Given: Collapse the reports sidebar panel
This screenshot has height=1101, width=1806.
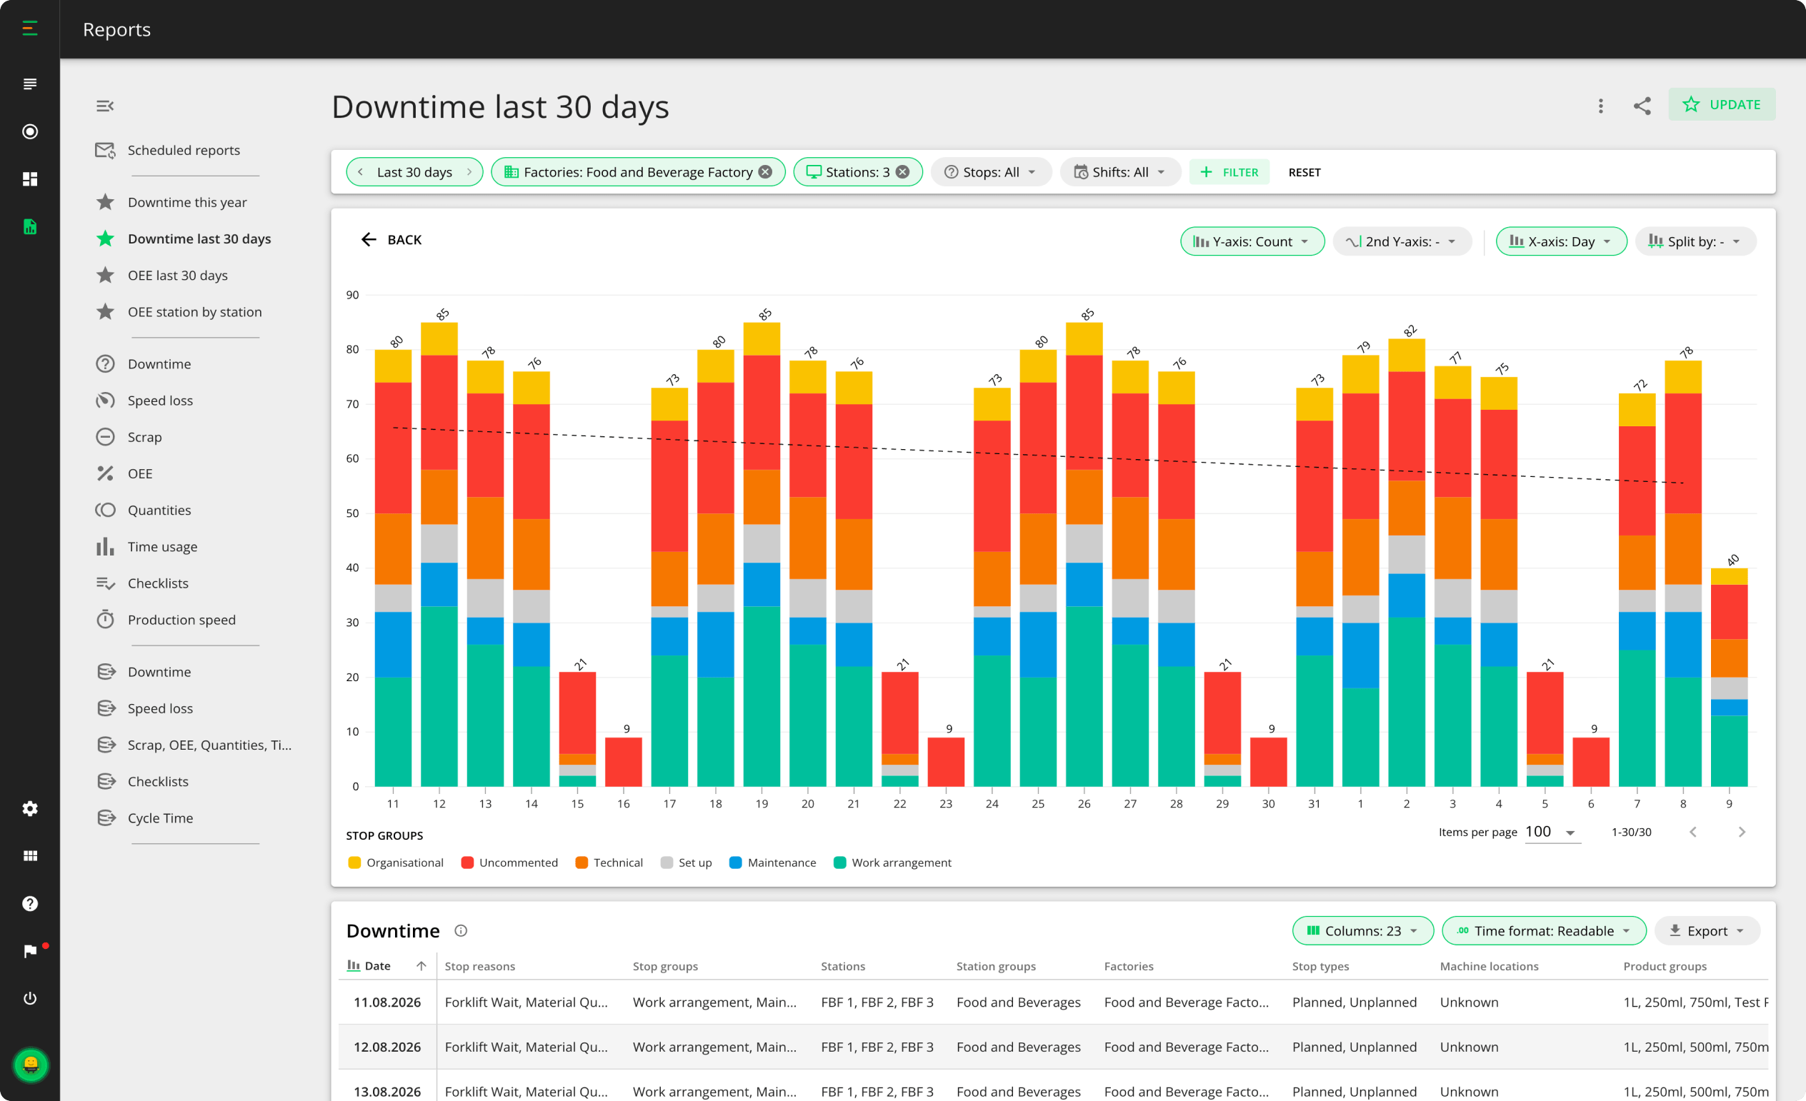Looking at the screenshot, I should pyautogui.click(x=105, y=106).
